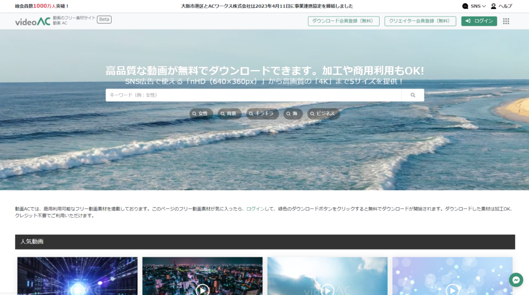Click the help person icon
This screenshot has width=529, height=295.
tap(493, 6)
